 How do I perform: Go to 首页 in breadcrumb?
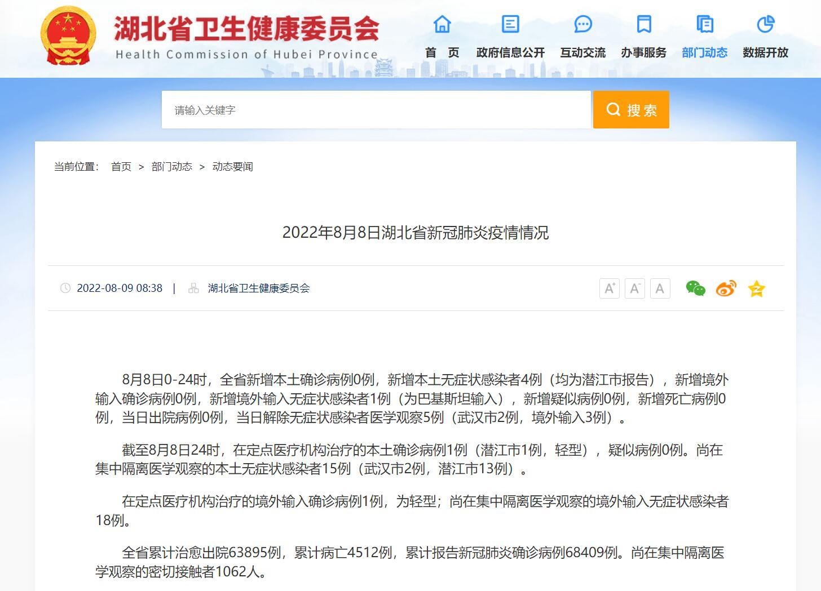click(121, 167)
